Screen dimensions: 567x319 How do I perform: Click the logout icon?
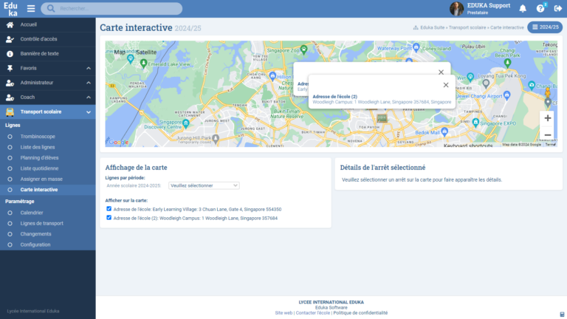(558, 8)
